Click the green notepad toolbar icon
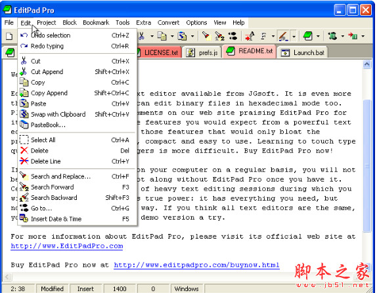The height and width of the screenshot is (293, 377). (308, 36)
